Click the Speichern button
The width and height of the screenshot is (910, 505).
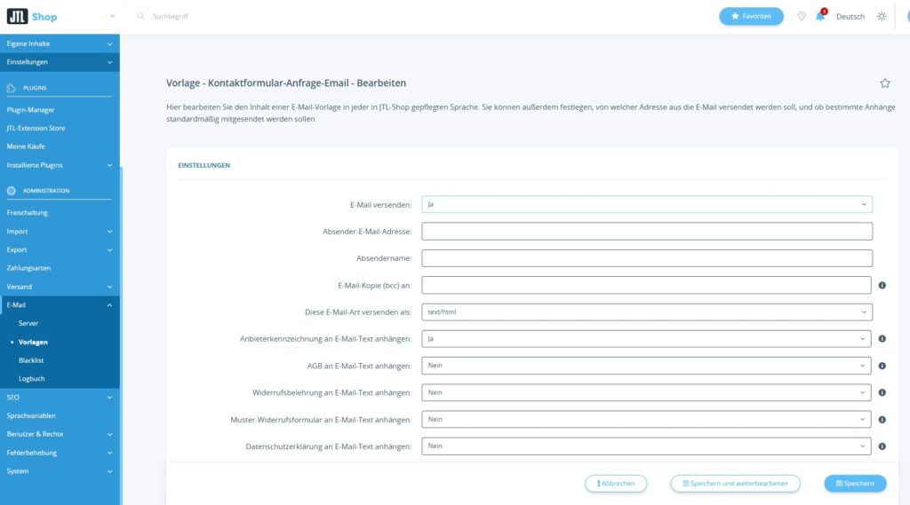855,484
